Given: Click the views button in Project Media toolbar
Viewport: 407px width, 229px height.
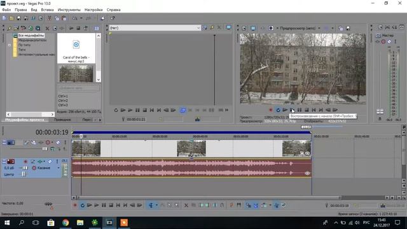Looking at the screenshot, I should pos(96,28).
